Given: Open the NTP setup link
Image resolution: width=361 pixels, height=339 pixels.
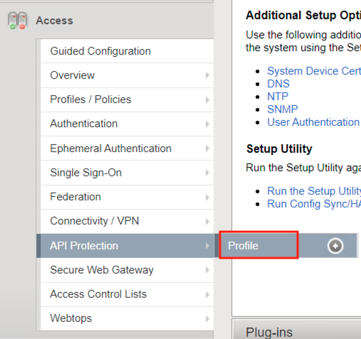Looking at the screenshot, I should click(x=278, y=97).
